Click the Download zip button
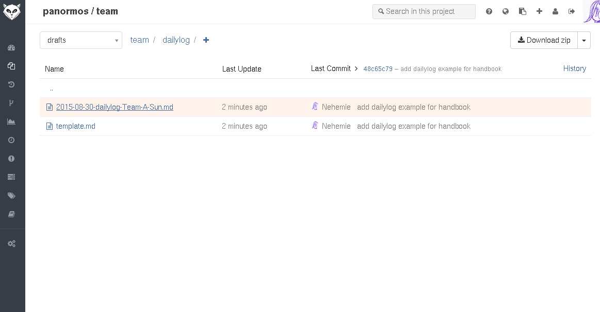The height and width of the screenshot is (312, 600). tap(544, 40)
